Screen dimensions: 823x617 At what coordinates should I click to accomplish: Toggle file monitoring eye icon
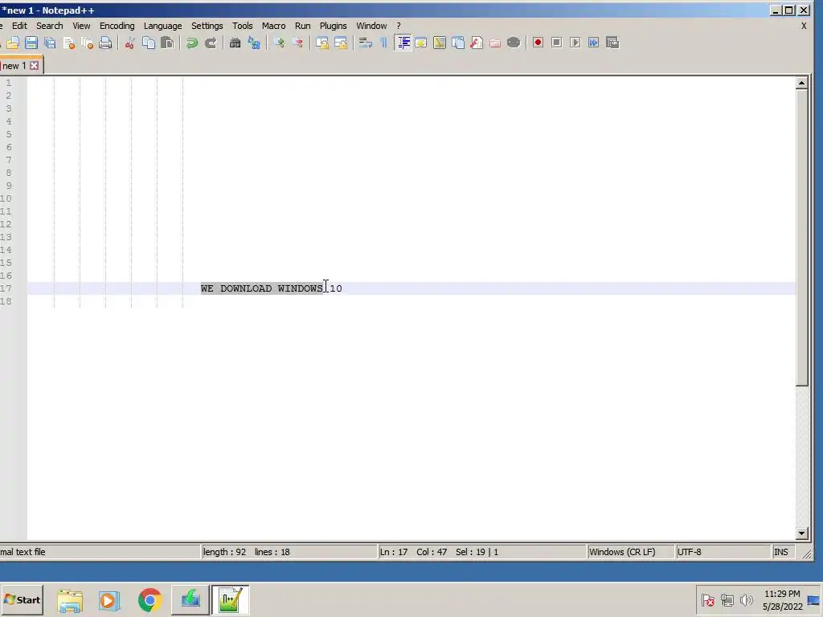(x=514, y=43)
